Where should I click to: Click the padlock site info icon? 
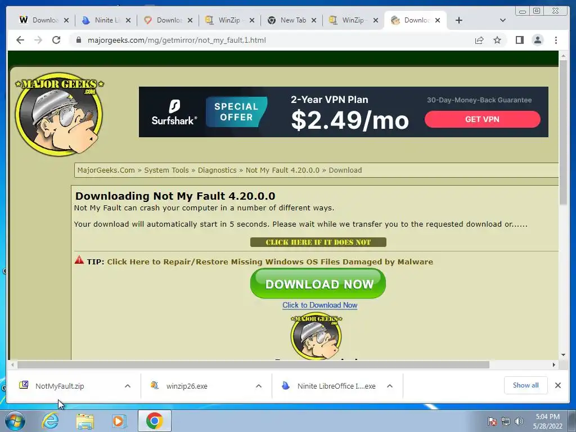click(79, 40)
